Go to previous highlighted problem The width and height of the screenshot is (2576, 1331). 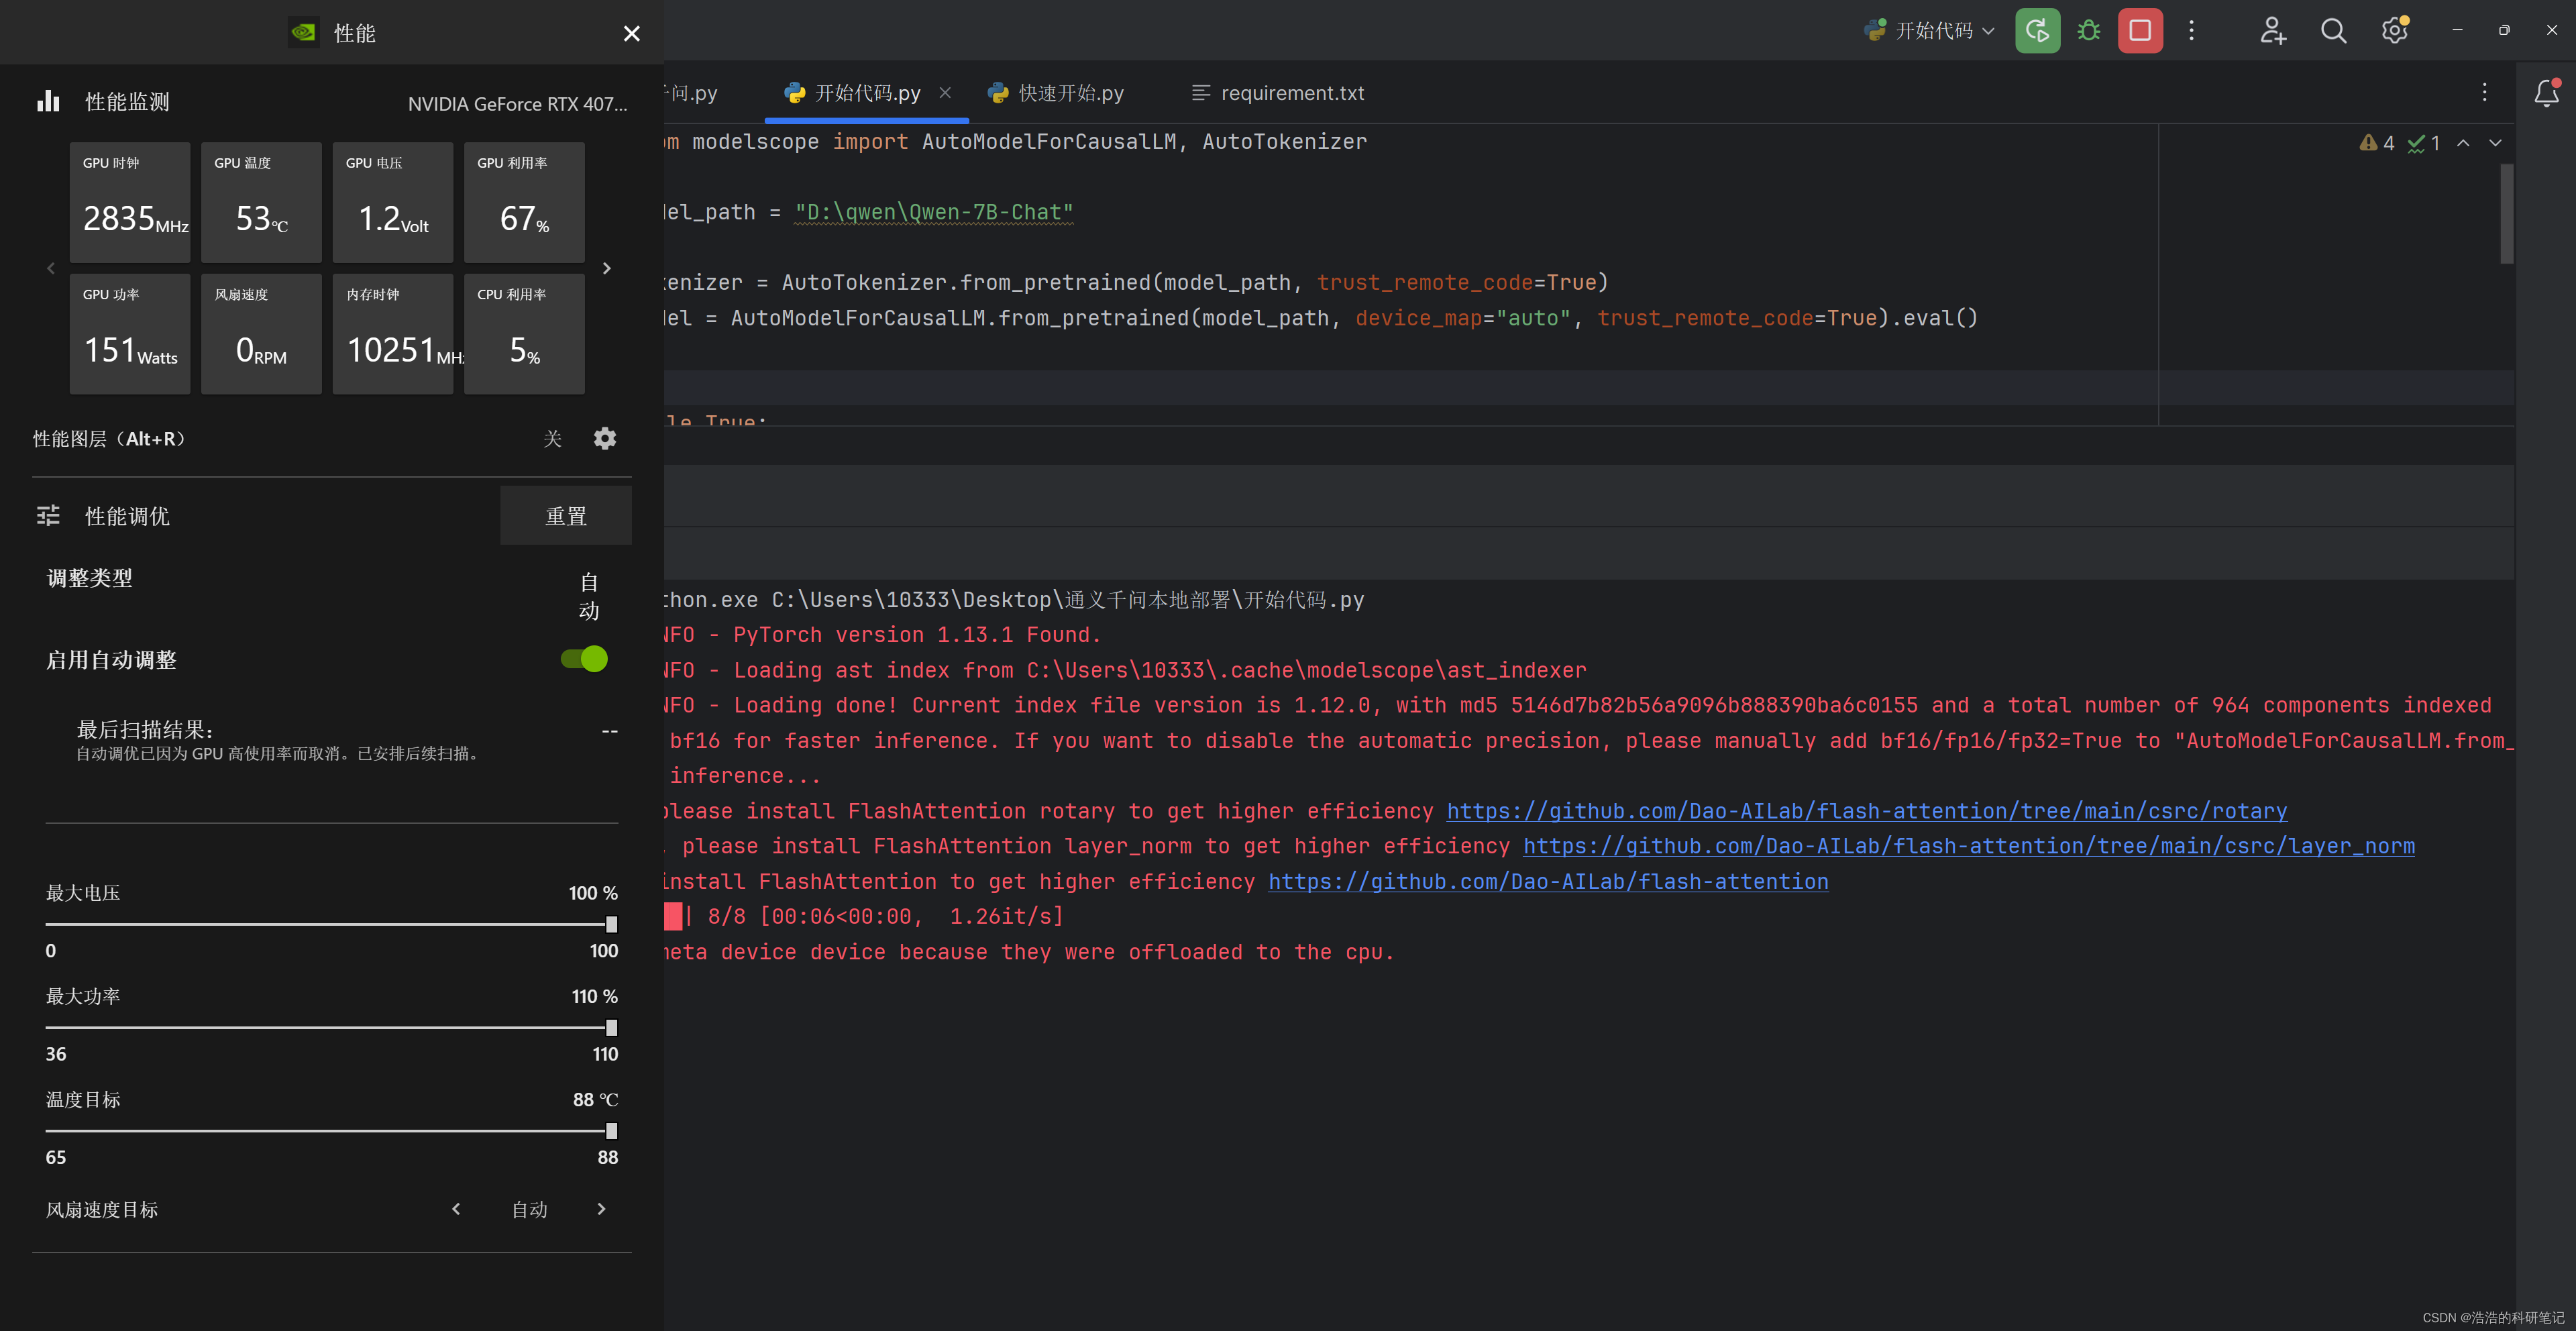pyautogui.click(x=2463, y=143)
